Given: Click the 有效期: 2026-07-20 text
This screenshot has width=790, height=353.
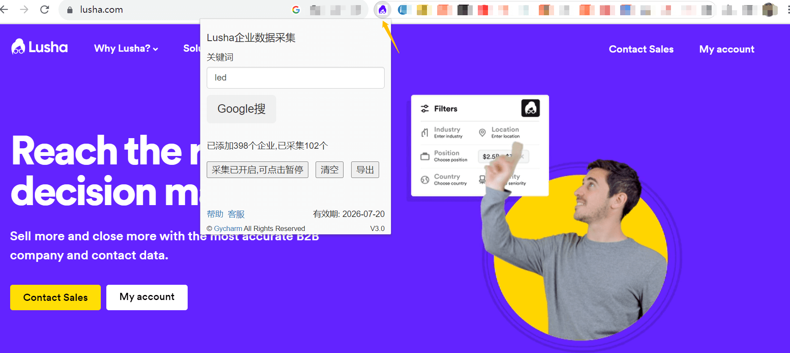Looking at the screenshot, I should [349, 214].
